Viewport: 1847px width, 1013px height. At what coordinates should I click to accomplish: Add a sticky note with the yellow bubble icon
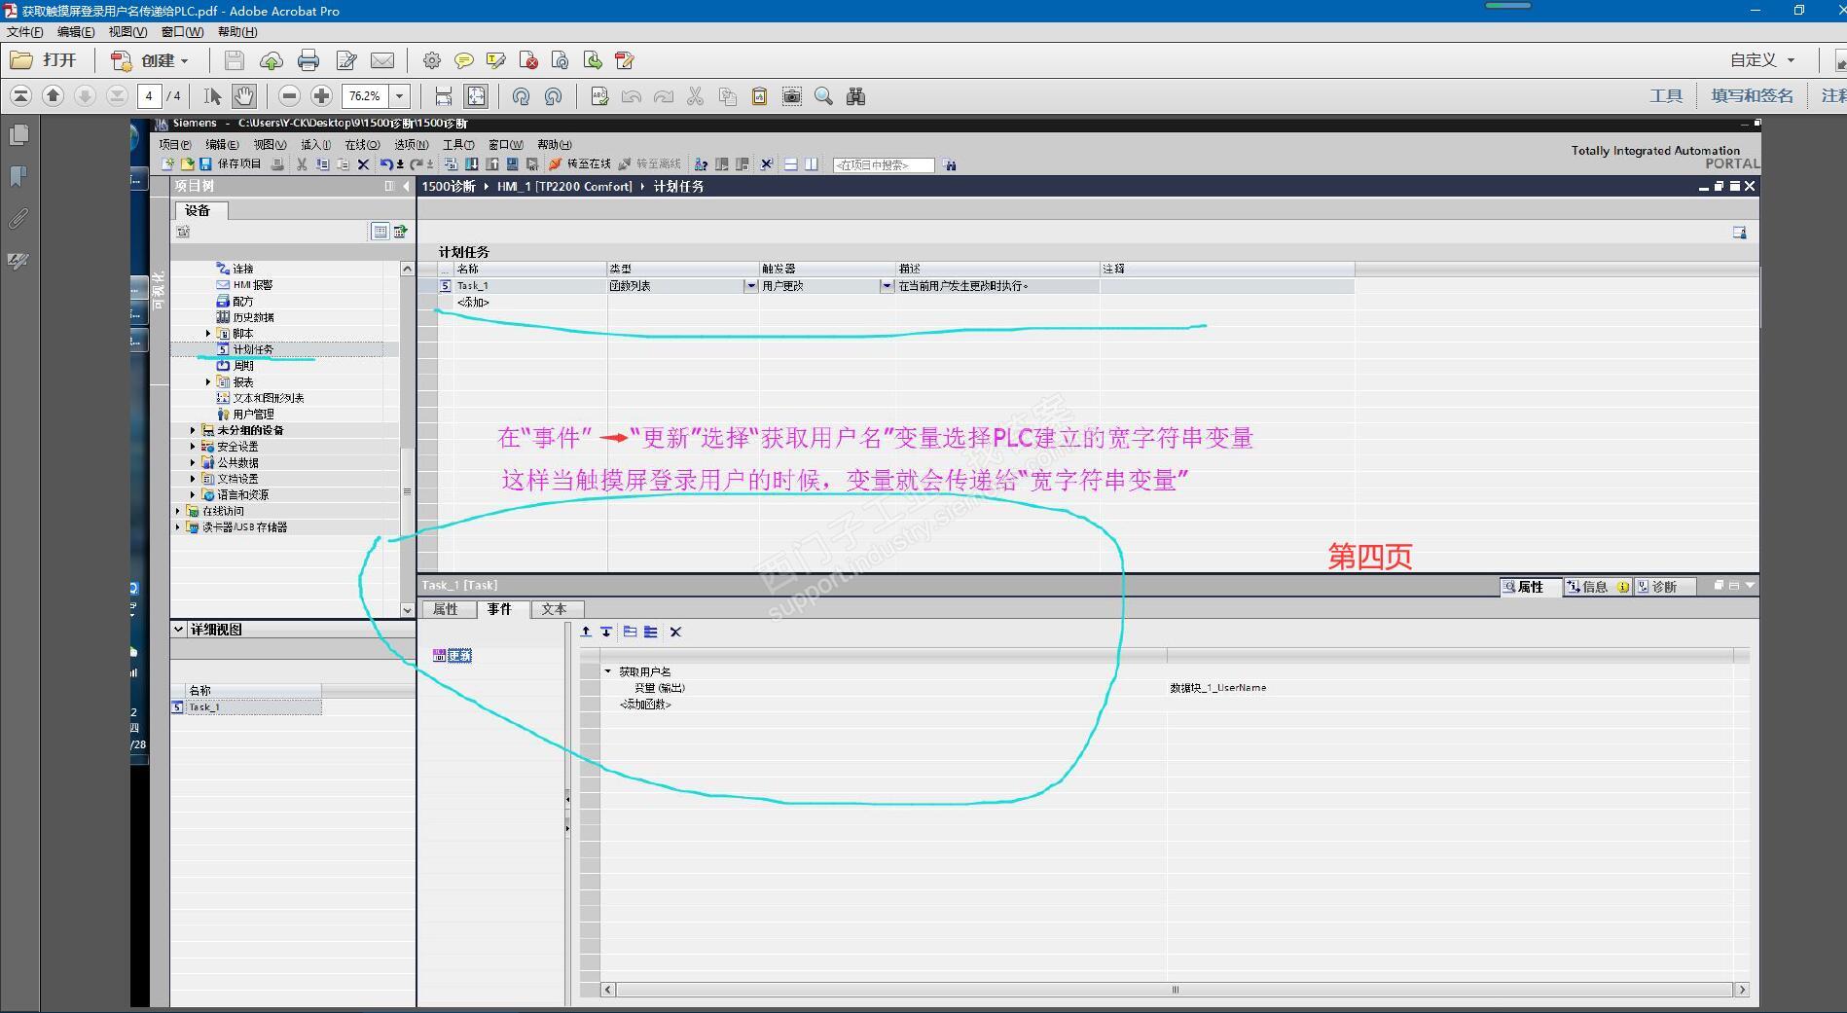coord(464,60)
